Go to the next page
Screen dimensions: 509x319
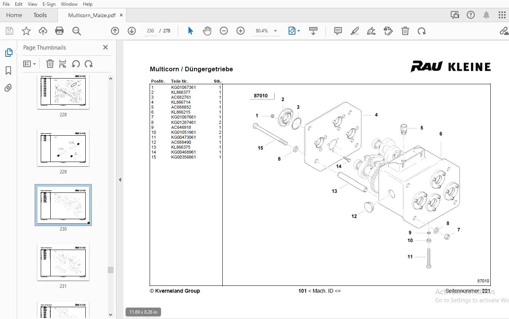pos(132,31)
